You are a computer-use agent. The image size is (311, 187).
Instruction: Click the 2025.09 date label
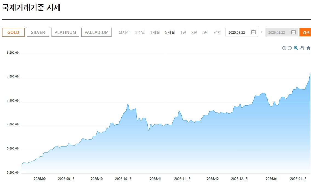pyautogui.click(x=40, y=179)
